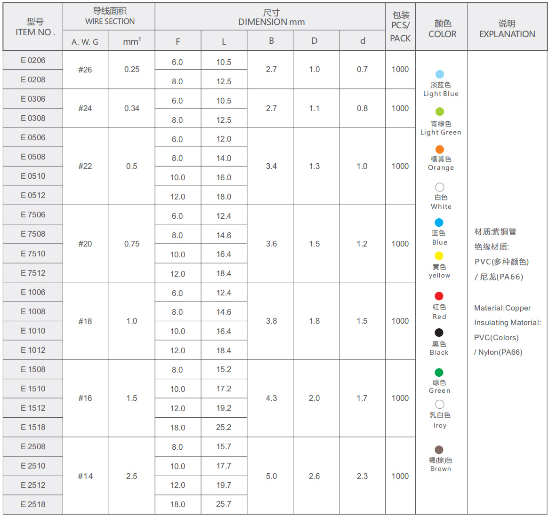Viewport: 549px width, 517px height.
Task: Click the yellow color dot
Action: (x=439, y=256)
